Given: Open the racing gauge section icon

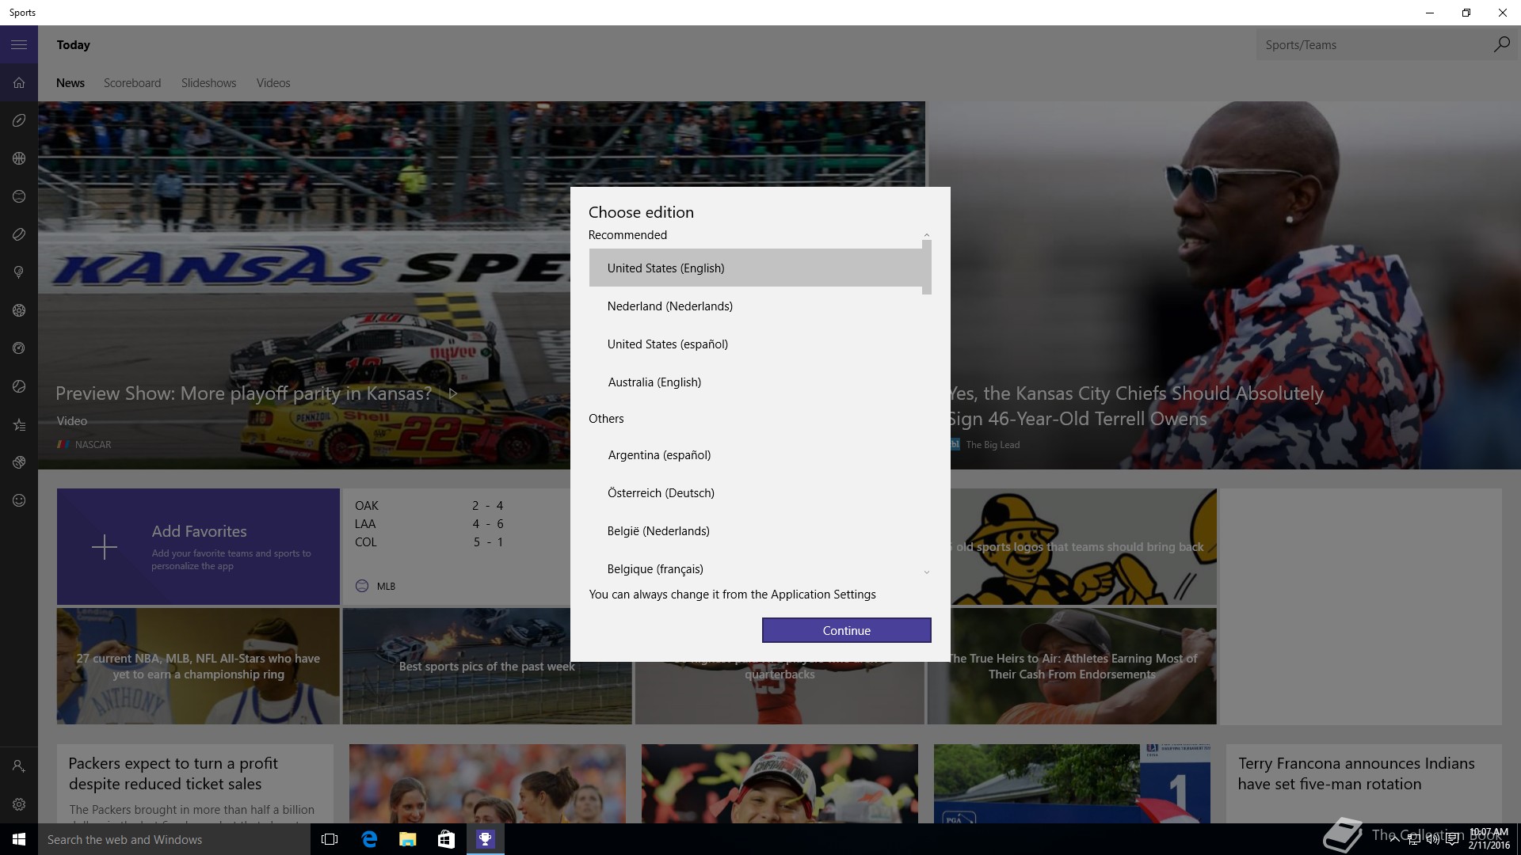Looking at the screenshot, I should click(19, 348).
